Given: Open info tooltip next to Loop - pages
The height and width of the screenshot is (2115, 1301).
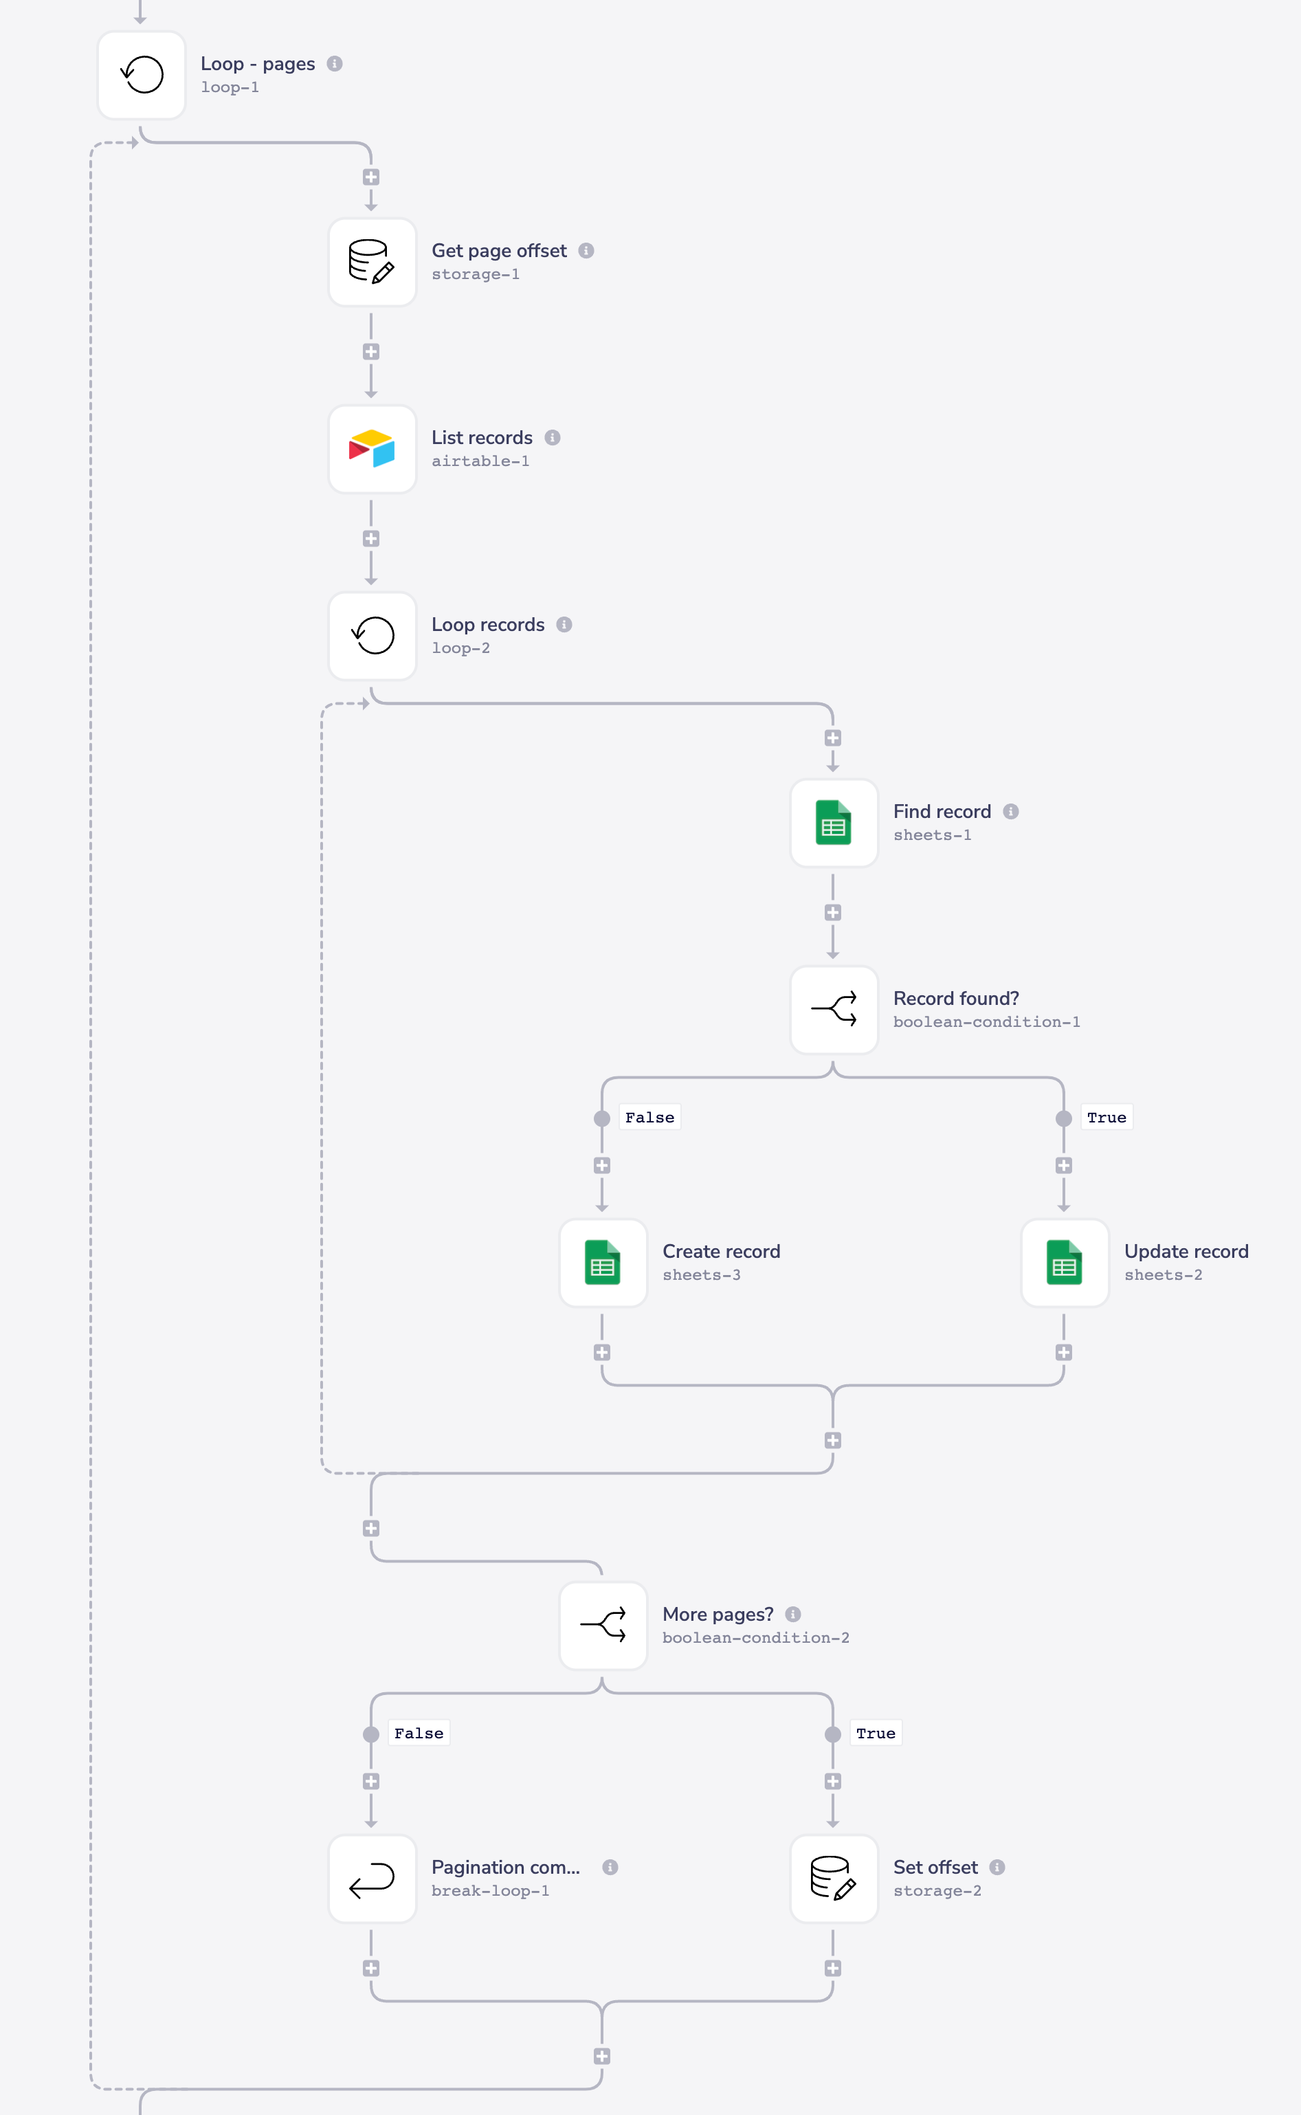Looking at the screenshot, I should tap(335, 63).
